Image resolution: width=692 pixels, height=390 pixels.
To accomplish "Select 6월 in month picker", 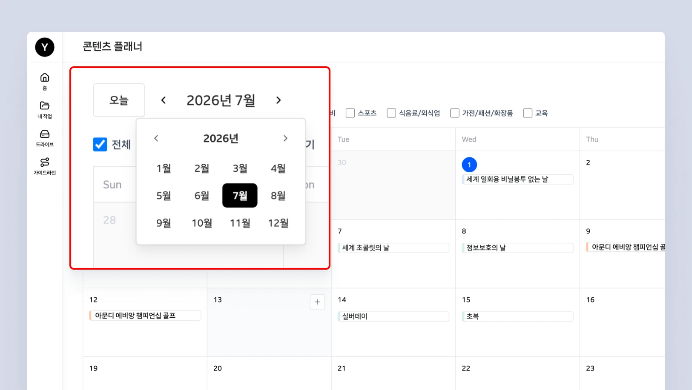I will 202,196.
